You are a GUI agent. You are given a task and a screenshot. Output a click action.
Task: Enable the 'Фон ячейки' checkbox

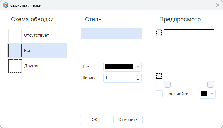click(x=159, y=94)
